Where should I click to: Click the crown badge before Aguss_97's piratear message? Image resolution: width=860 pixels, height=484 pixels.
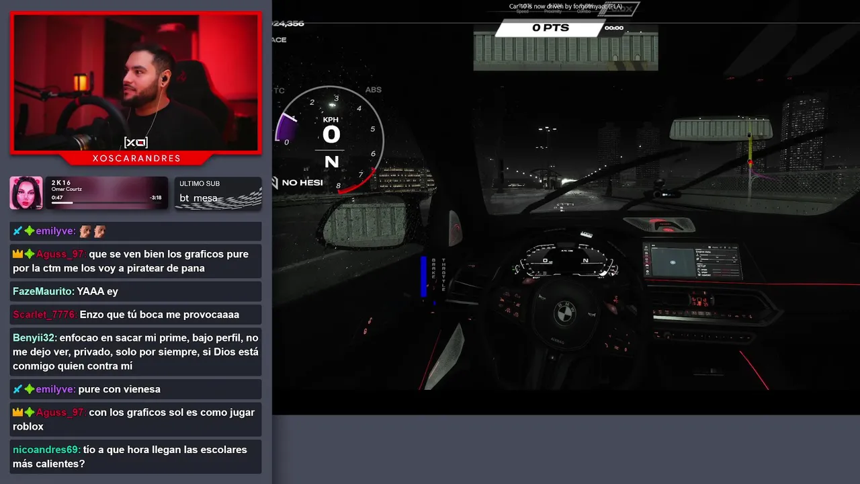pyautogui.click(x=18, y=254)
